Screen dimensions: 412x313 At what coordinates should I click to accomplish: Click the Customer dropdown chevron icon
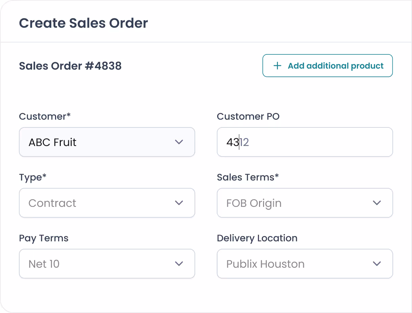click(x=179, y=142)
